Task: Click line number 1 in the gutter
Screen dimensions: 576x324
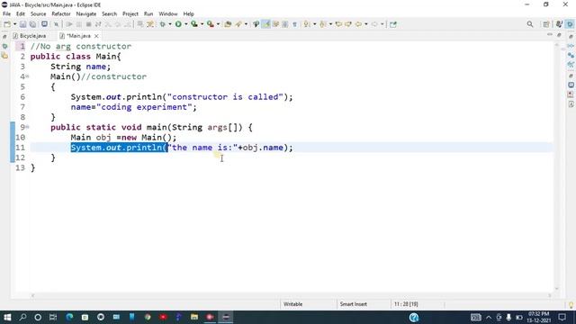Action: point(22,46)
